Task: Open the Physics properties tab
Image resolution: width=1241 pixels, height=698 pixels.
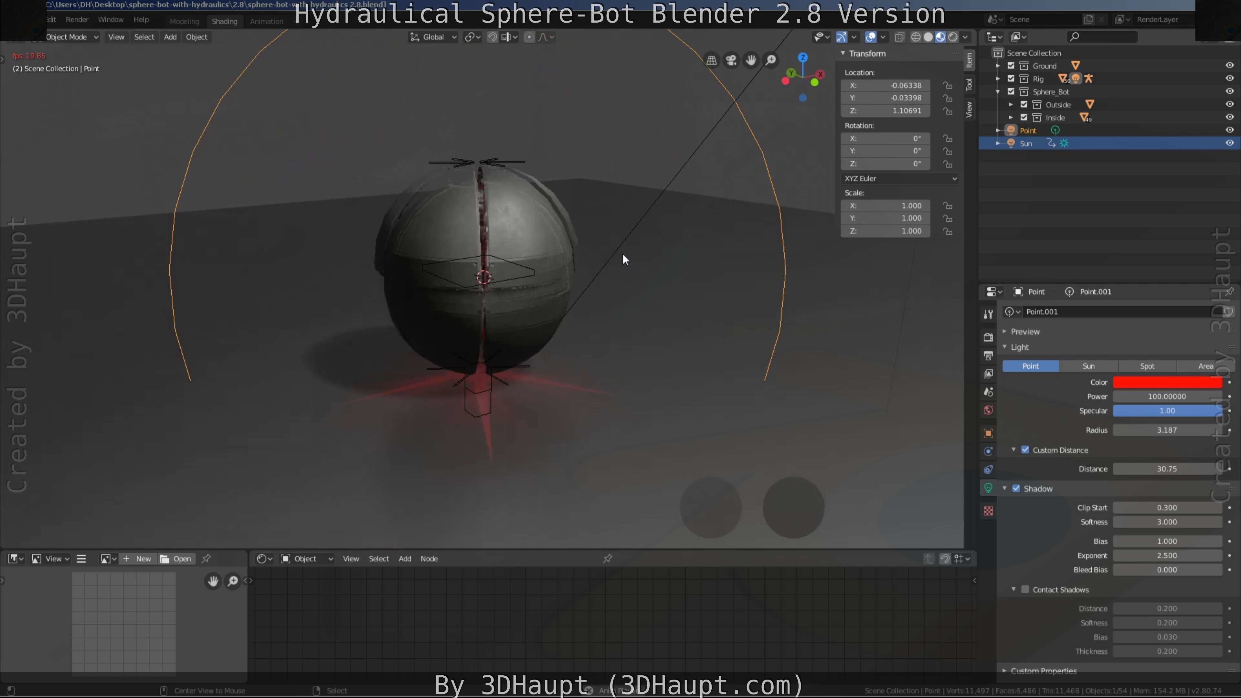Action: (988, 451)
